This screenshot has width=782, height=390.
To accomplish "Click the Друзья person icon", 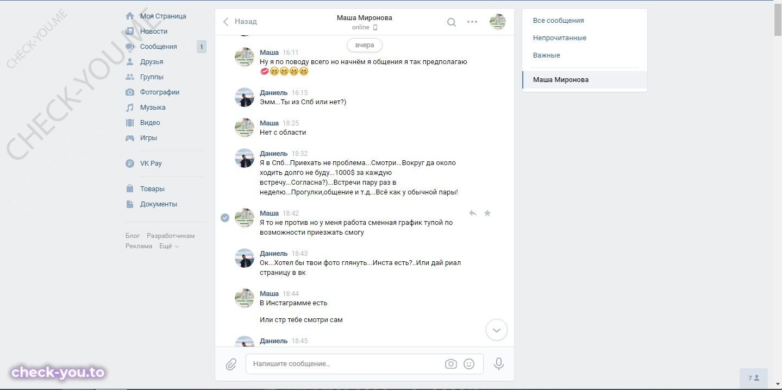I will click(130, 62).
